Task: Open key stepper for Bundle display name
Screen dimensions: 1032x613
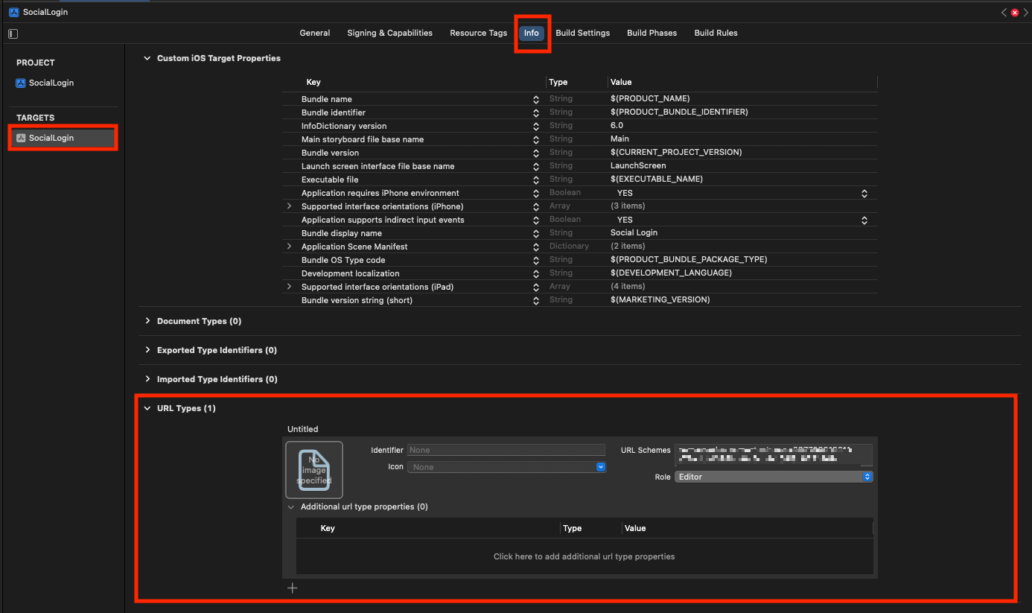Action: tap(536, 233)
